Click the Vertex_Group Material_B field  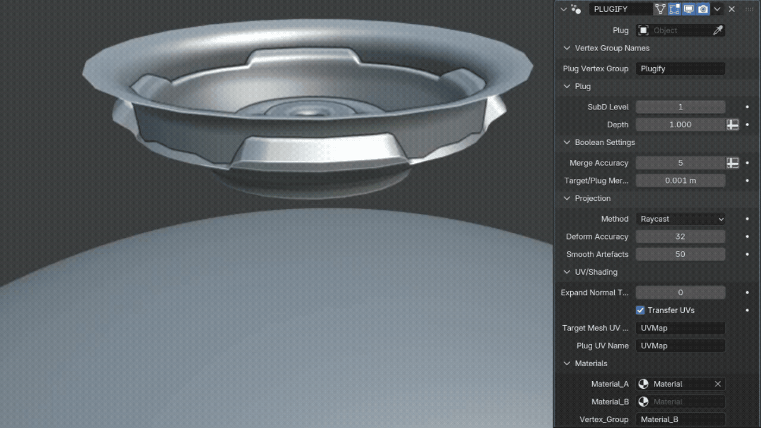[x=680, y=419]
